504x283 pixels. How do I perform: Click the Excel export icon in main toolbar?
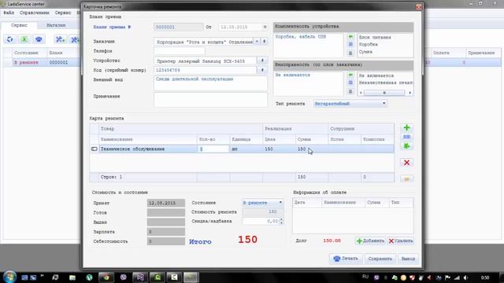point(24,39)
